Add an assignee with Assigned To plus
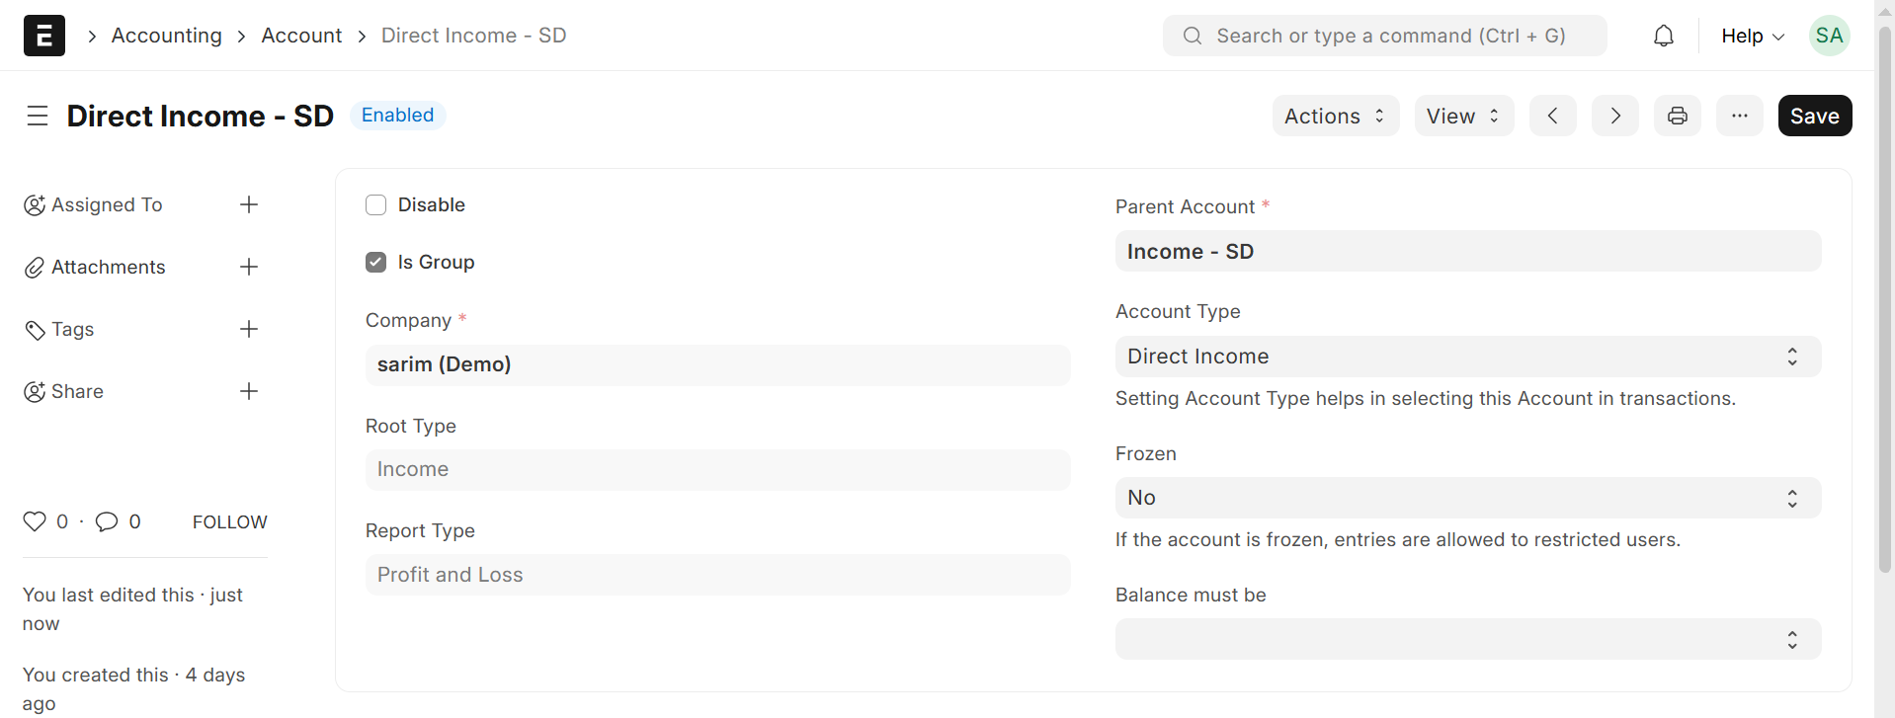 pos(249,204)
